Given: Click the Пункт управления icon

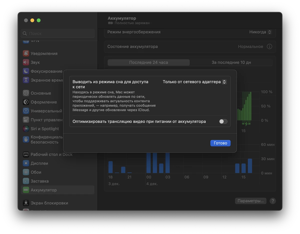Looking at the screenshot, I should click(26, 120).
